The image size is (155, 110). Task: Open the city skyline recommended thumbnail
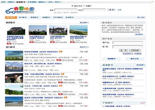38,30
